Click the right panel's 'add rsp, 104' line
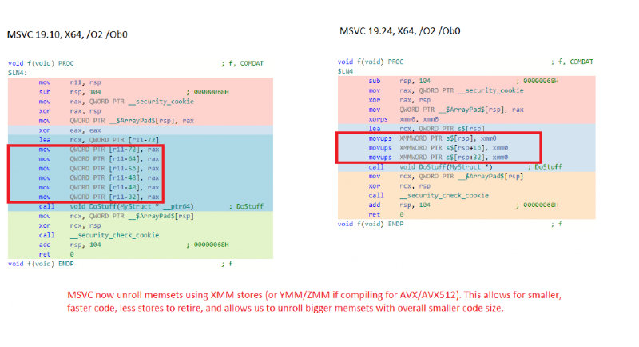Screen dimensions: 639x347 (399, 205)
